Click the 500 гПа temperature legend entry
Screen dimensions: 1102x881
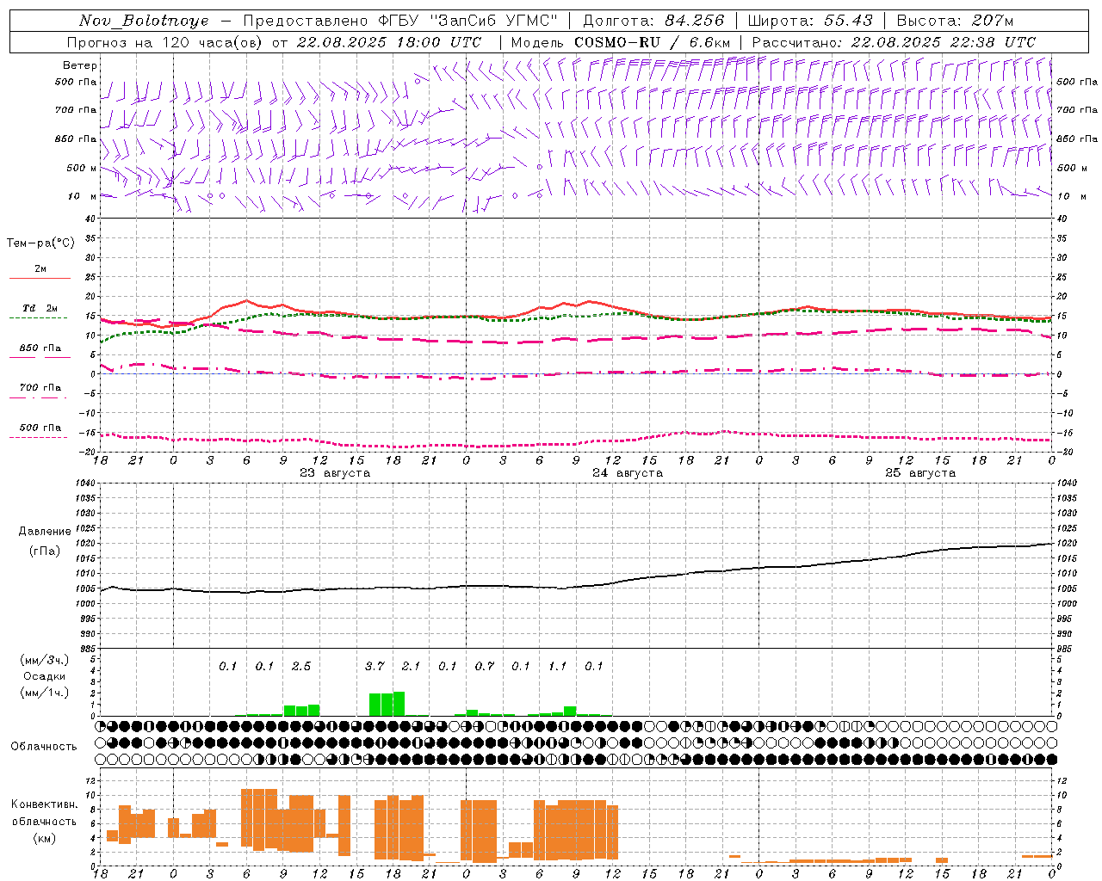coord(40,428)
